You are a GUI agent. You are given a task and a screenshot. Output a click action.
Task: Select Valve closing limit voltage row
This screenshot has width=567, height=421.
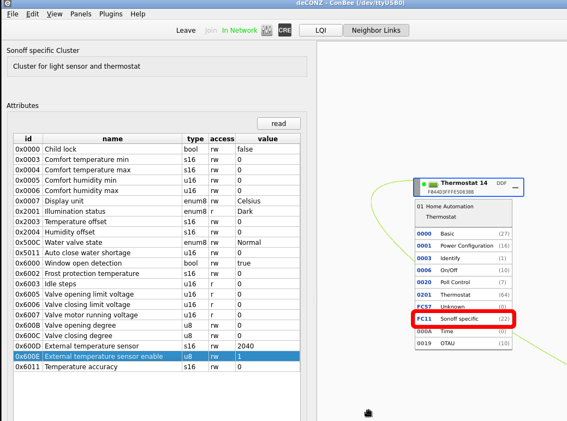(157, 305)
